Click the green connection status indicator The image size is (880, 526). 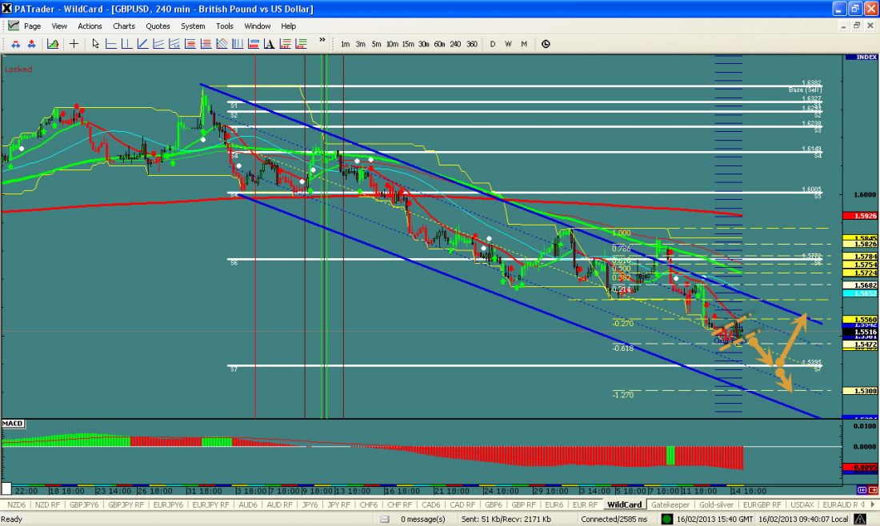pos(666,519)
